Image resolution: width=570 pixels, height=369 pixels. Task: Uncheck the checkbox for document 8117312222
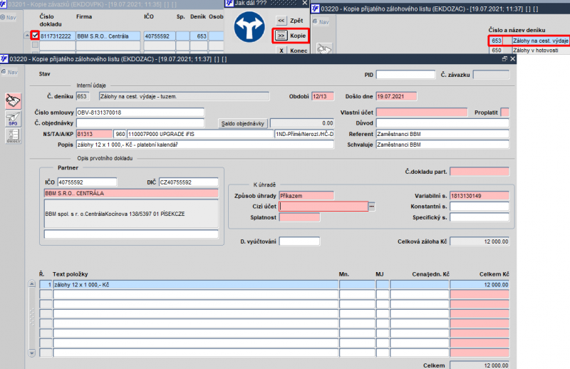(x=34, y=36)
